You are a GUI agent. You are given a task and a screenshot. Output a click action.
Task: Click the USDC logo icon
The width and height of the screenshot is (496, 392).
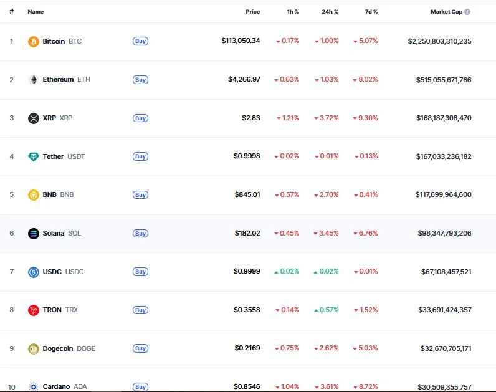click(34, 272)
